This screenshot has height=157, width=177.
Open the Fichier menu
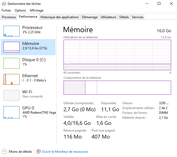(6, 10)
